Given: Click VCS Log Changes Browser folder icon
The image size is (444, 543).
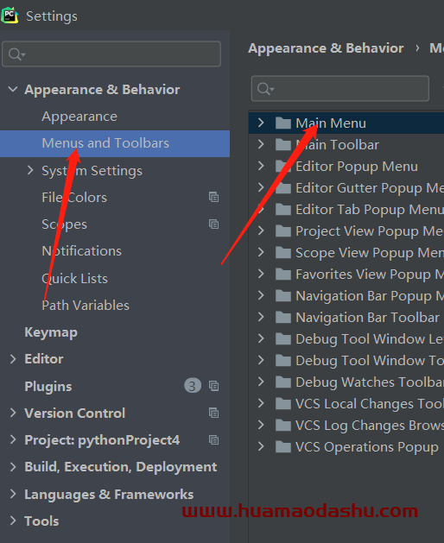Looking at the screenshot, I should [x=283, y=425].
